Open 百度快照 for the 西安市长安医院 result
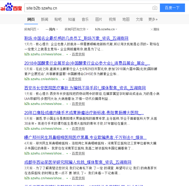This screenshot has width=189, height=186. point(78,104)
